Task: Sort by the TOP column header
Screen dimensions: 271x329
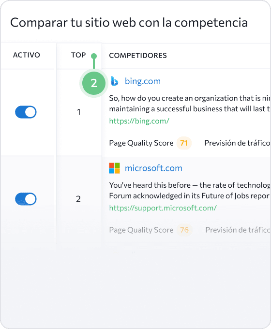Action: 78,55
